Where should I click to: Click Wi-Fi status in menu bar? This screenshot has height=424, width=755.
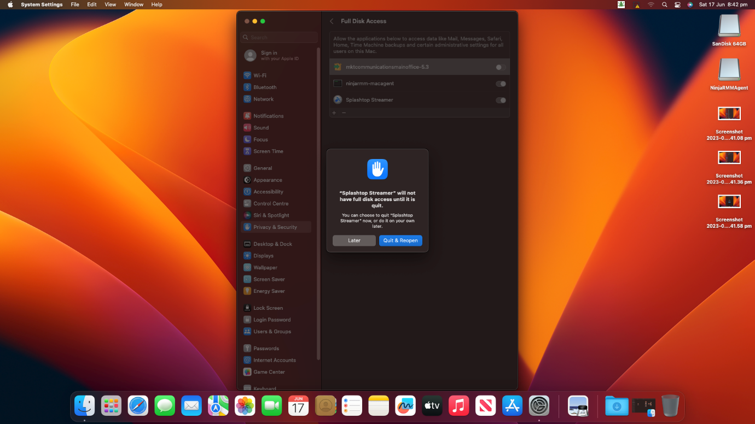(x=651, y=4)
